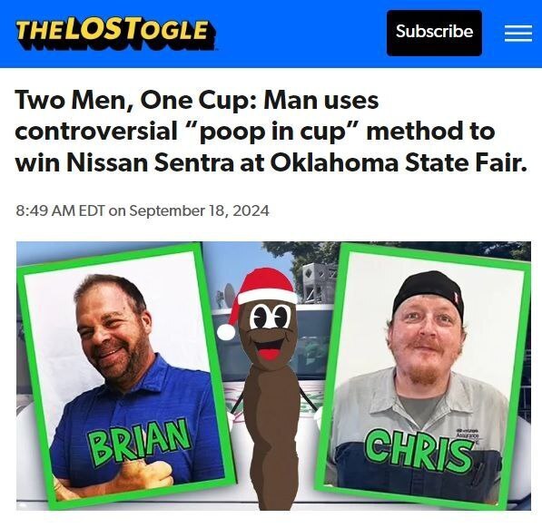This screenshot has width=542, height=528.
Task: Select Brian's green-framed photo
Action: [125, 375]
